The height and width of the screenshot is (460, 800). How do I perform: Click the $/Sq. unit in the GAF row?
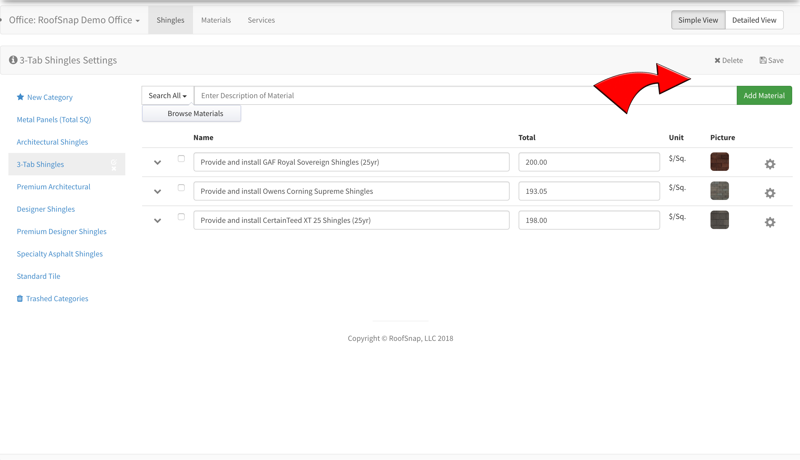[x=677, y=158]
